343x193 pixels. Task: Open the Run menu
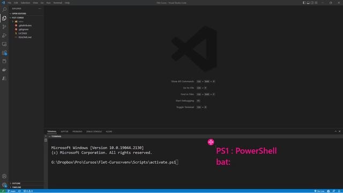[x=48, y=3]
